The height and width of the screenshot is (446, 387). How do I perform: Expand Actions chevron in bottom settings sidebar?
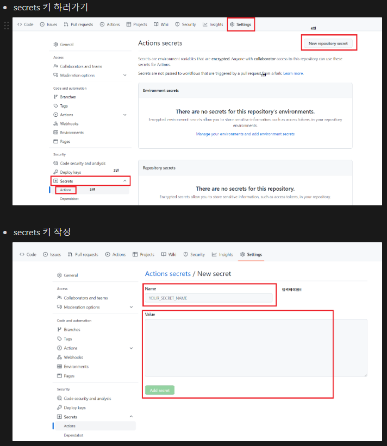pos(131,348)
